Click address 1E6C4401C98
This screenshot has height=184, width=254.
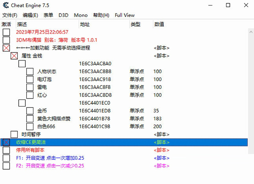tap(94, 126)
